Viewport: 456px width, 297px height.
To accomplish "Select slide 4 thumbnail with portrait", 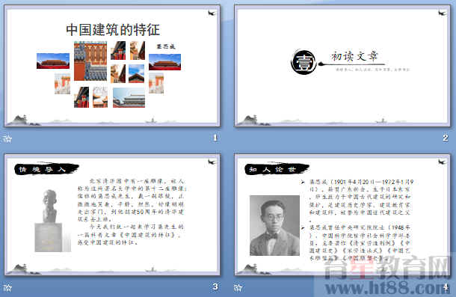I will 342,215.
